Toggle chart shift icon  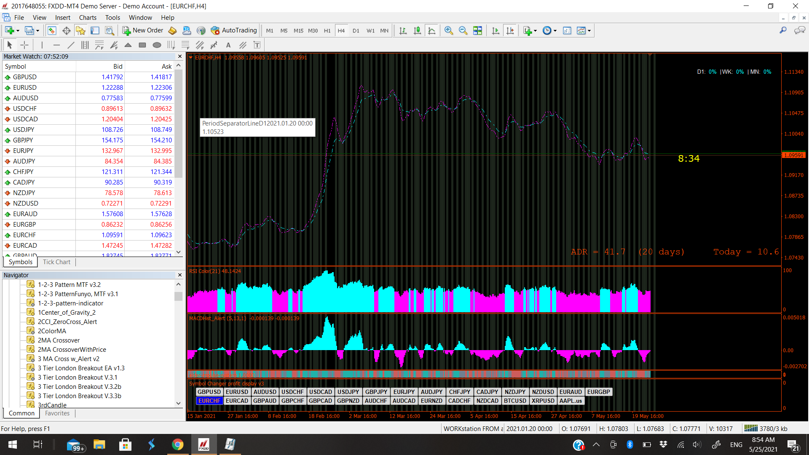510,30
